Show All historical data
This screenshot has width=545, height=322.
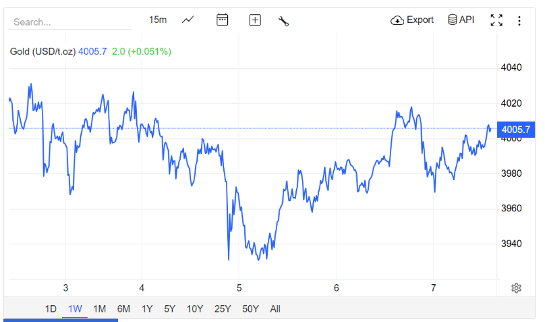275,309
